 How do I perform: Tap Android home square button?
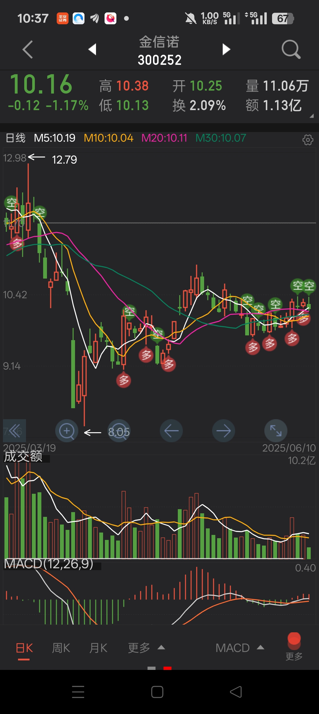157,692
